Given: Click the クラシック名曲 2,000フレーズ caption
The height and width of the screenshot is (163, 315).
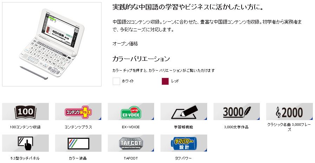Looking at the screenshot, I should click(289, 127).
